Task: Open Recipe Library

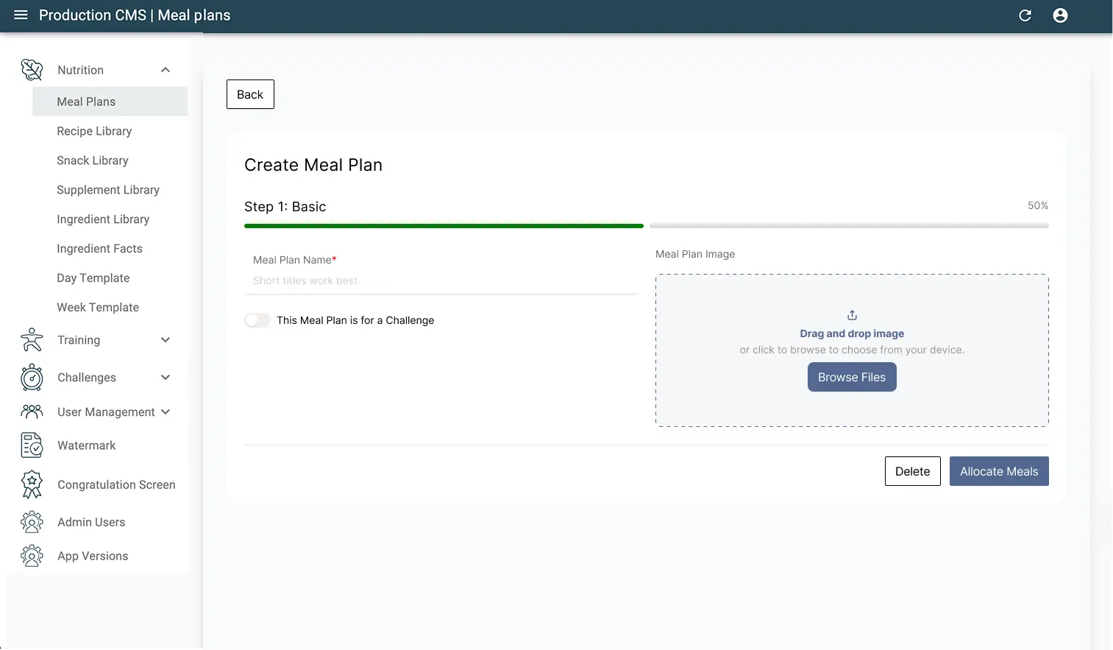Action: click(94, 131)
